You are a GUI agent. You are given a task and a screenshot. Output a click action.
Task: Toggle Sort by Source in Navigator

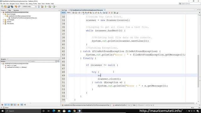(x=25, y=105)
